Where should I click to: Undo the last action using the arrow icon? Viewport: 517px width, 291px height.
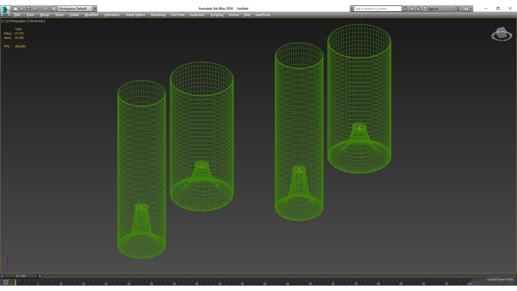[35, 9]
